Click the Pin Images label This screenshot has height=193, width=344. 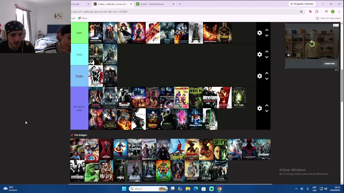pyautogui.click(x=81, y=135)
